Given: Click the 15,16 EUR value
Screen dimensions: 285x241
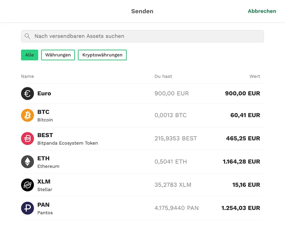Looking at the screenshot, I should point(246,185).
